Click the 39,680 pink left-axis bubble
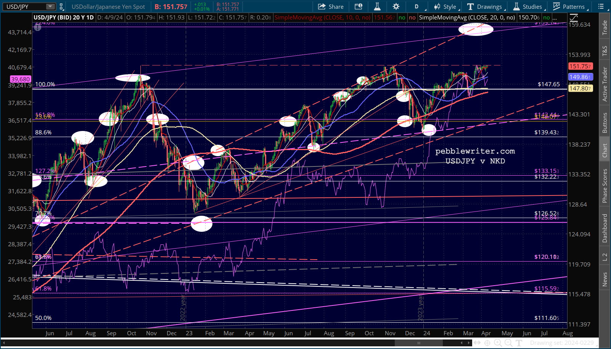Screen dimensions: 611x349 (x=21, y=79)
